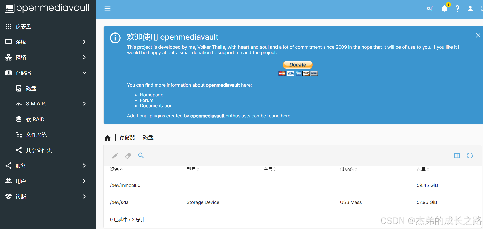The width and height of the screenshot is (483, 229).
Task: Sort by 容量 column header
Action: (x=423, y=169)
